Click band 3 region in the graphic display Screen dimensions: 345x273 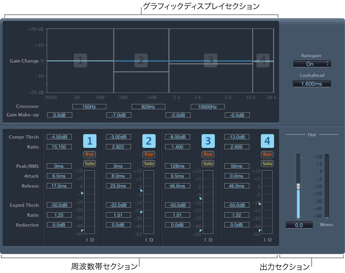tap(210, 61)
